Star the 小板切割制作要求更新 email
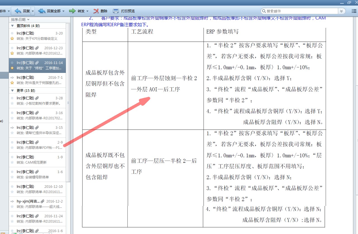The width and height of the screenshot is (358, 234). point(12,103)
